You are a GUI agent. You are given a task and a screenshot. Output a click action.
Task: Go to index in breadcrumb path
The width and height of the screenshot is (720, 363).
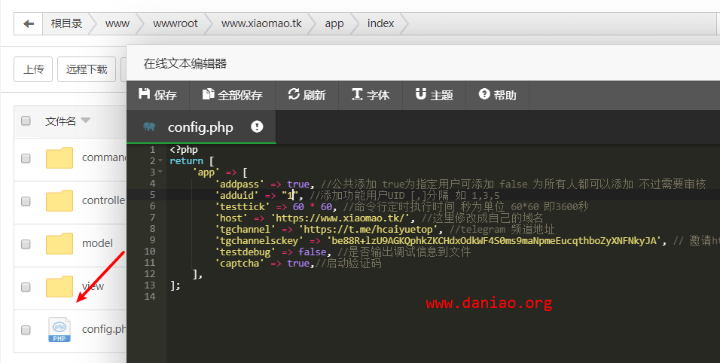[380, 23]
